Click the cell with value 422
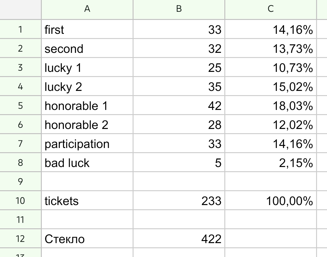 (179, 239)
